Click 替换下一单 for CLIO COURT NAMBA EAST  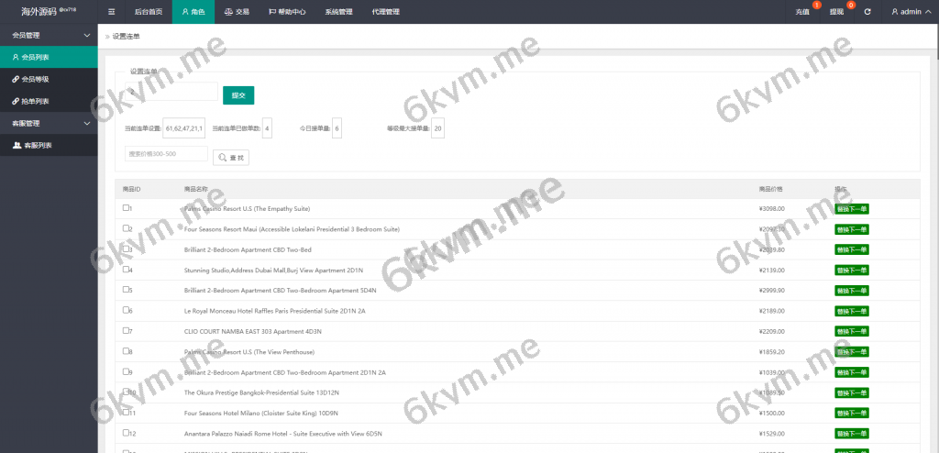[x=851, y=331]
